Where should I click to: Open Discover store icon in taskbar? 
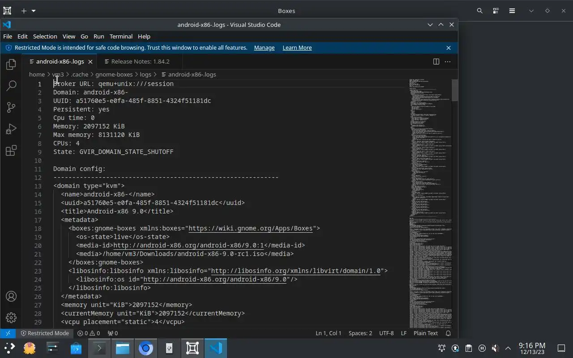(x=76, y=348)
